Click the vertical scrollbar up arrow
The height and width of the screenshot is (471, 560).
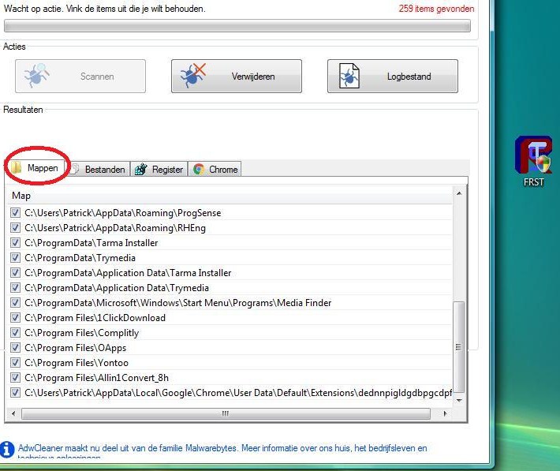point(459,193)
